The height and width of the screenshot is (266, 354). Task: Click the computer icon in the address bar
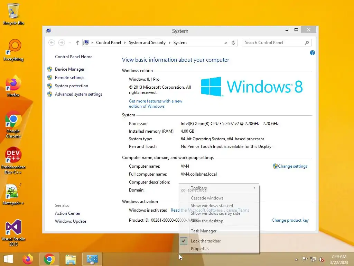[86, 42]
